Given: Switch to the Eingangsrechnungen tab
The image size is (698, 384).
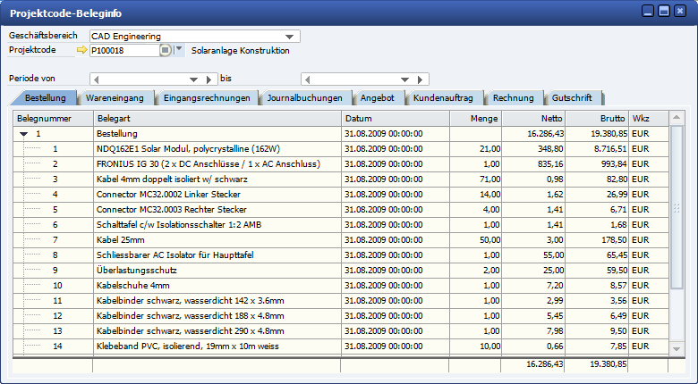Looking at the screenshot, I should [207, 97].
